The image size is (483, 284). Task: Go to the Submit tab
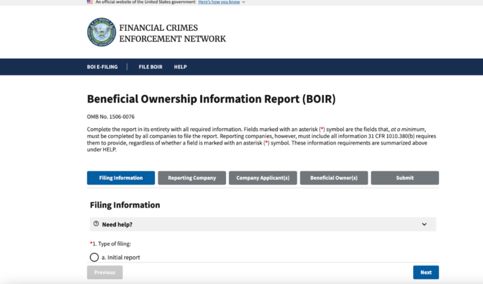(x=405, y=178)
